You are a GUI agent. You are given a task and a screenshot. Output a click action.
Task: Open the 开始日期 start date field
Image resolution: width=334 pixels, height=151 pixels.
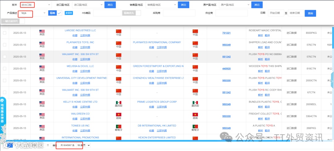pos(276,13)
